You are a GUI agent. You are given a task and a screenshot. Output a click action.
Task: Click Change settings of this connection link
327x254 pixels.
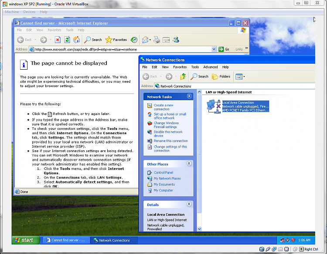click(x=170, y=149)
